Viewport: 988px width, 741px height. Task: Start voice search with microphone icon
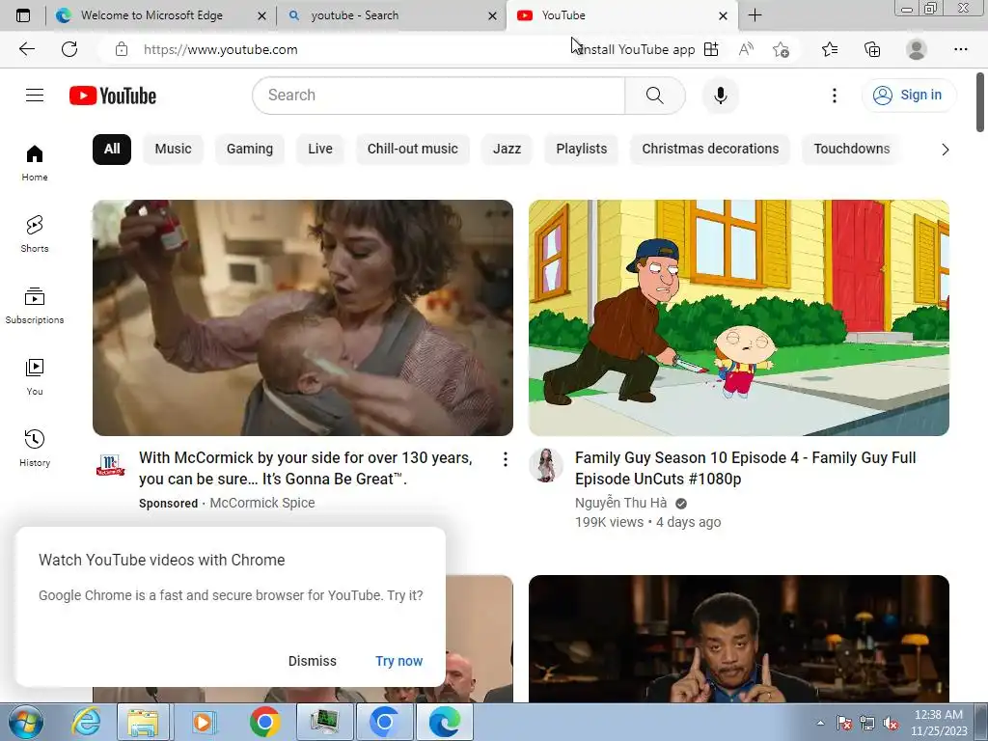(720, 96)
